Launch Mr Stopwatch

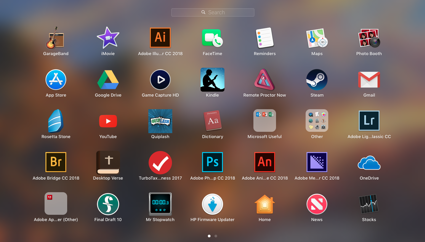click(160, 204)
